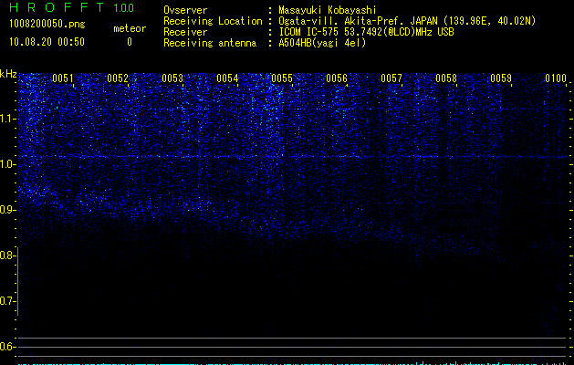Click the 0.8 kHz axis label
574x365 pixels.
click(x=6, y=255)
